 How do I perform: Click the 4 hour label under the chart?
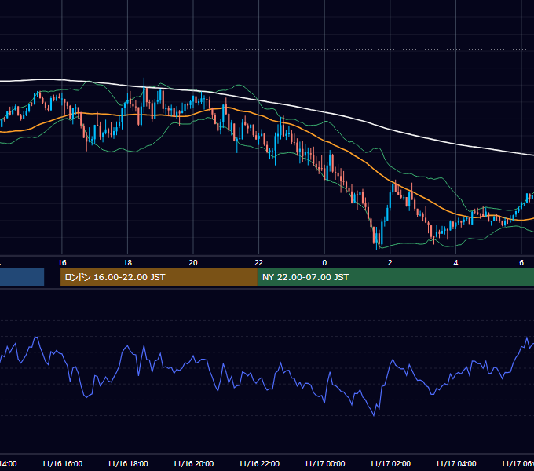point(455,263)
